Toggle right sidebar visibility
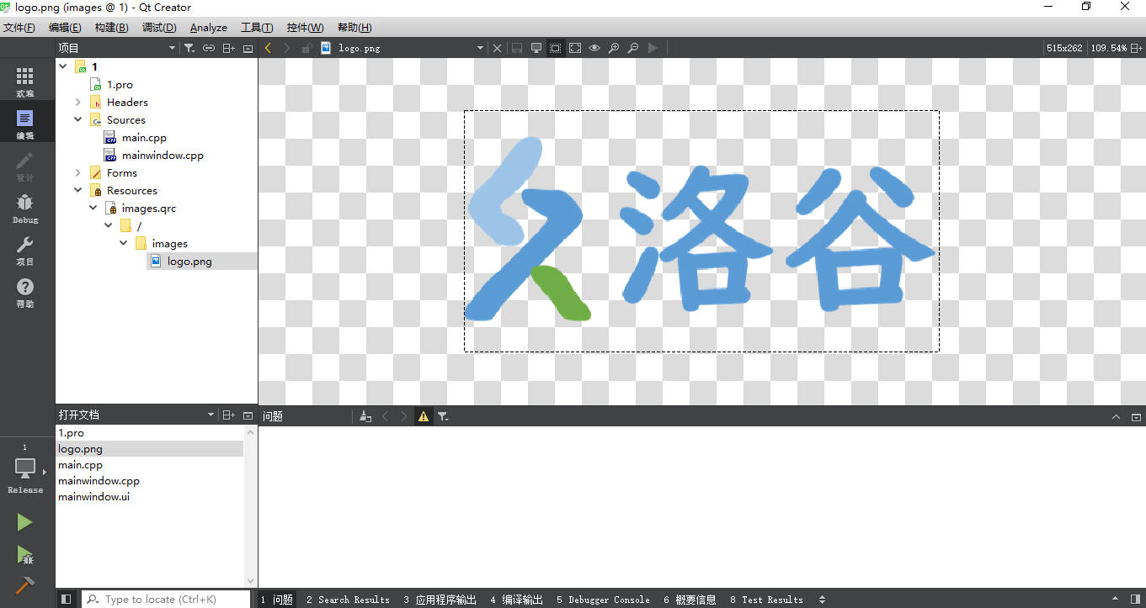The image size is (1146, 608). (1136, 599)
